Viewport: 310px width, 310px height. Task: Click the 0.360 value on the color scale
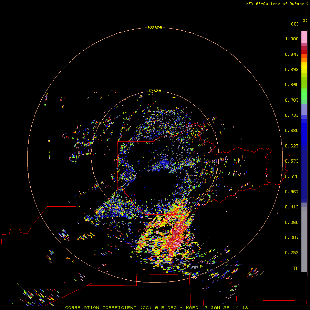pos(292,223)
